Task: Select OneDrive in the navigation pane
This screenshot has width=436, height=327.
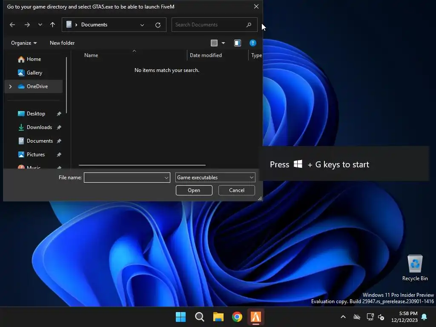Action: click(34, 86)
